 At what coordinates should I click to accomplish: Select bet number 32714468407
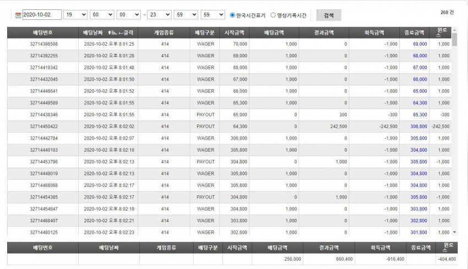(x=44, y=220)
